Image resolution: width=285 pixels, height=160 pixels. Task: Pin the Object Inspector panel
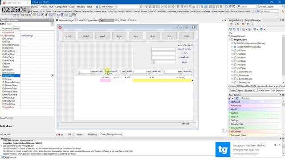tap(49, 20)
